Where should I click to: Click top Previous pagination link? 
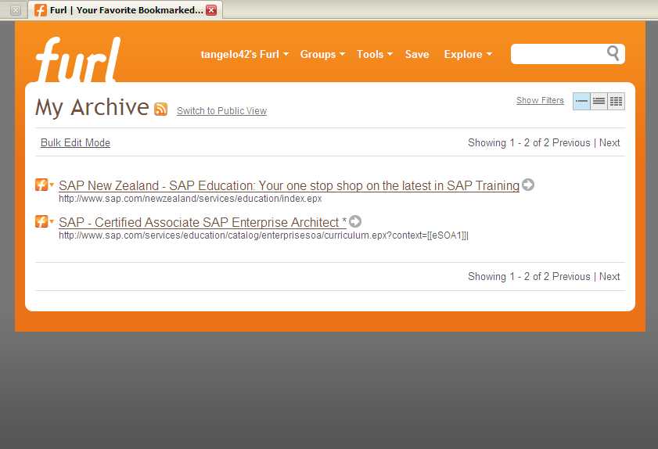tap(571, 142)
